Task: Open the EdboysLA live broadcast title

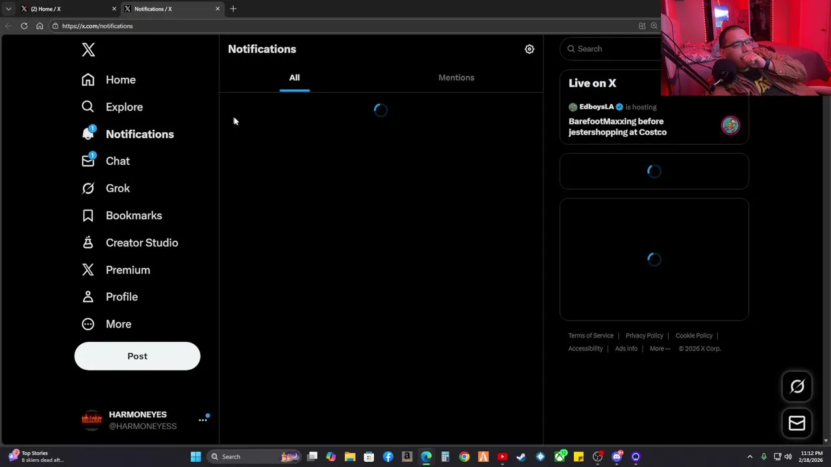Action: click(617, 126)
